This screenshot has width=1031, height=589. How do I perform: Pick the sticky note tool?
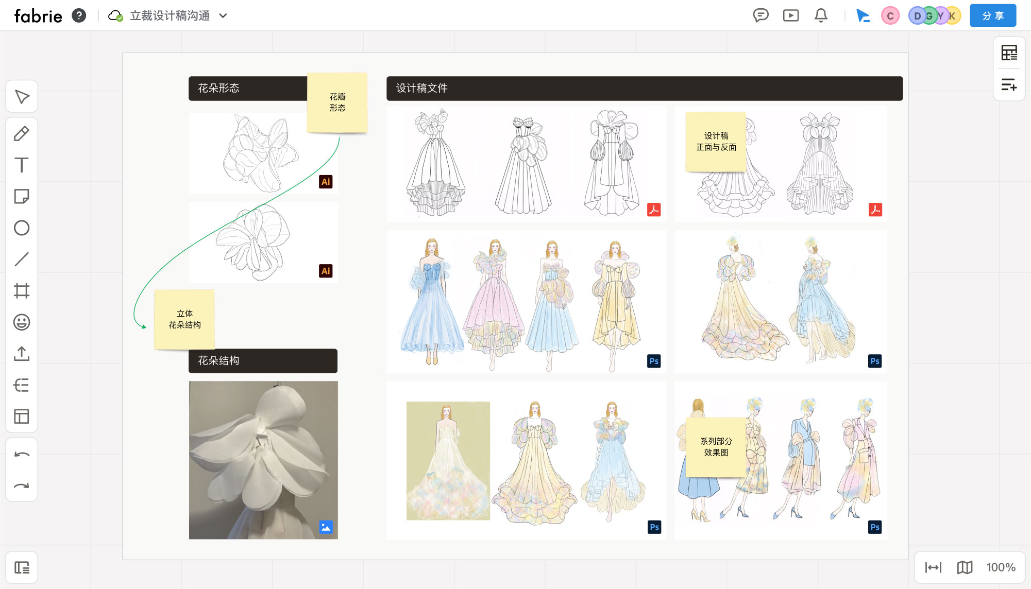[x=22, y=197]
